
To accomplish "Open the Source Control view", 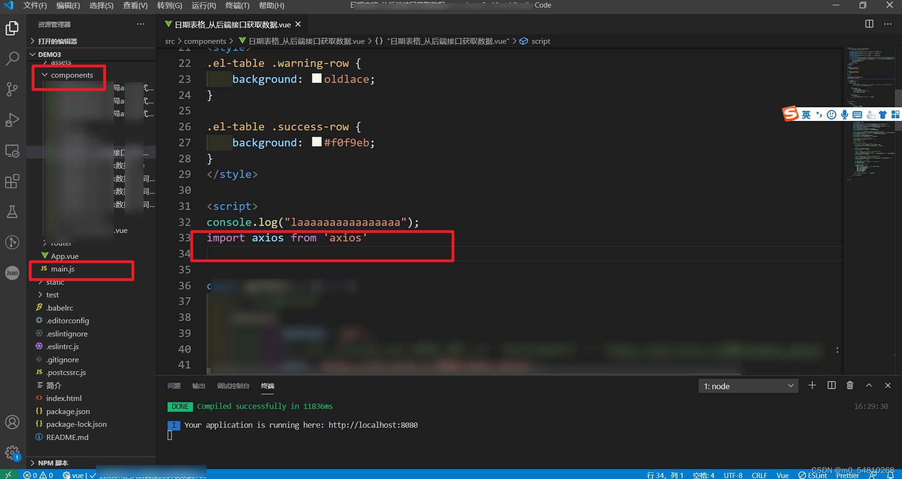I will (x=12, y=89).
